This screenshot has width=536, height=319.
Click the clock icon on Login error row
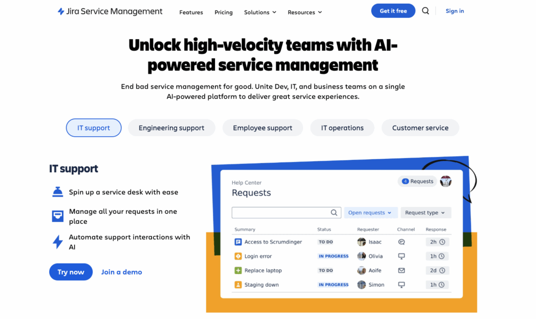coord(442,256)
